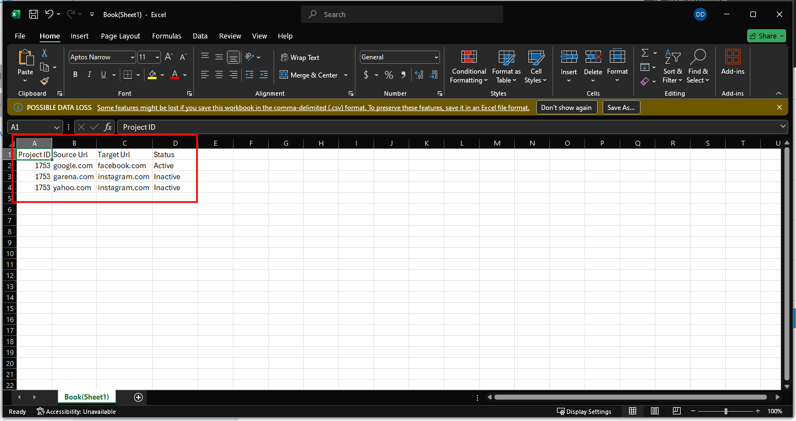Click the Percent Style icon
The height and width of the screenshot is (421, 796).
389,75
